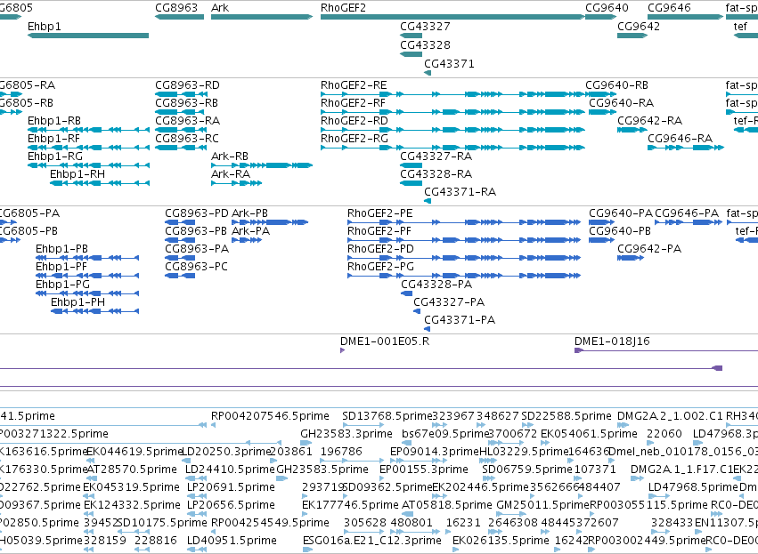Select protein RhoGEF2-PG

click(x=464, y=276)
